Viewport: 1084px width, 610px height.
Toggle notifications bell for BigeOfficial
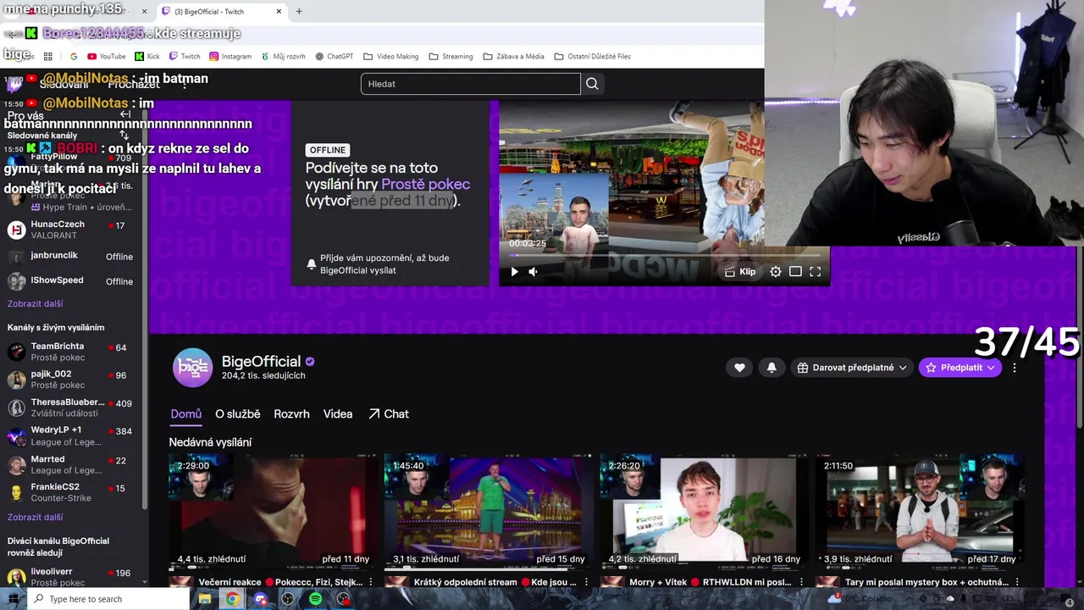[772, 368]
